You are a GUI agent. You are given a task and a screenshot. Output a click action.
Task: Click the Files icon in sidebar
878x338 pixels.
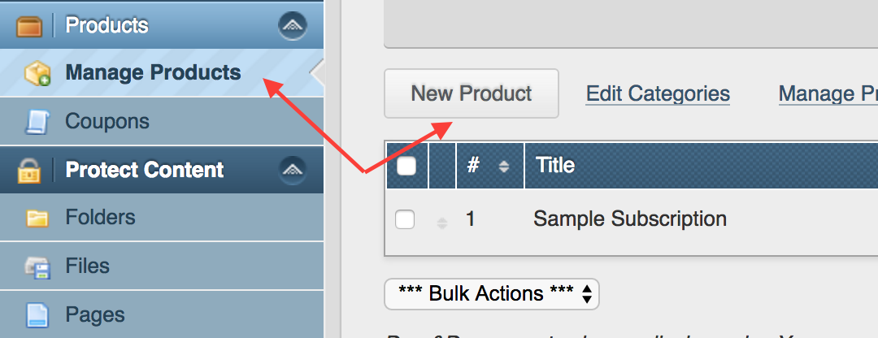(x=37, y=266)
